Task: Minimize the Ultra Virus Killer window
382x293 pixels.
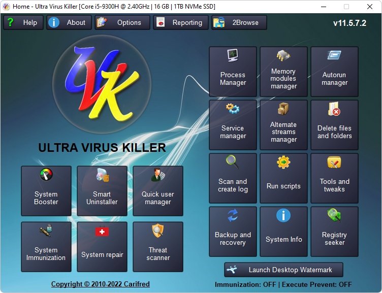Action: pos(324,7)
